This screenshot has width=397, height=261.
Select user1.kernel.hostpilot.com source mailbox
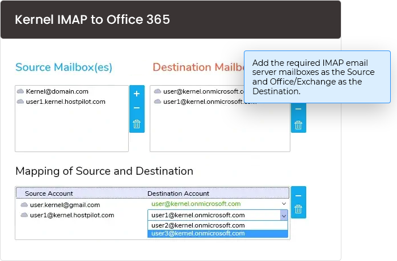coord(66,102)
